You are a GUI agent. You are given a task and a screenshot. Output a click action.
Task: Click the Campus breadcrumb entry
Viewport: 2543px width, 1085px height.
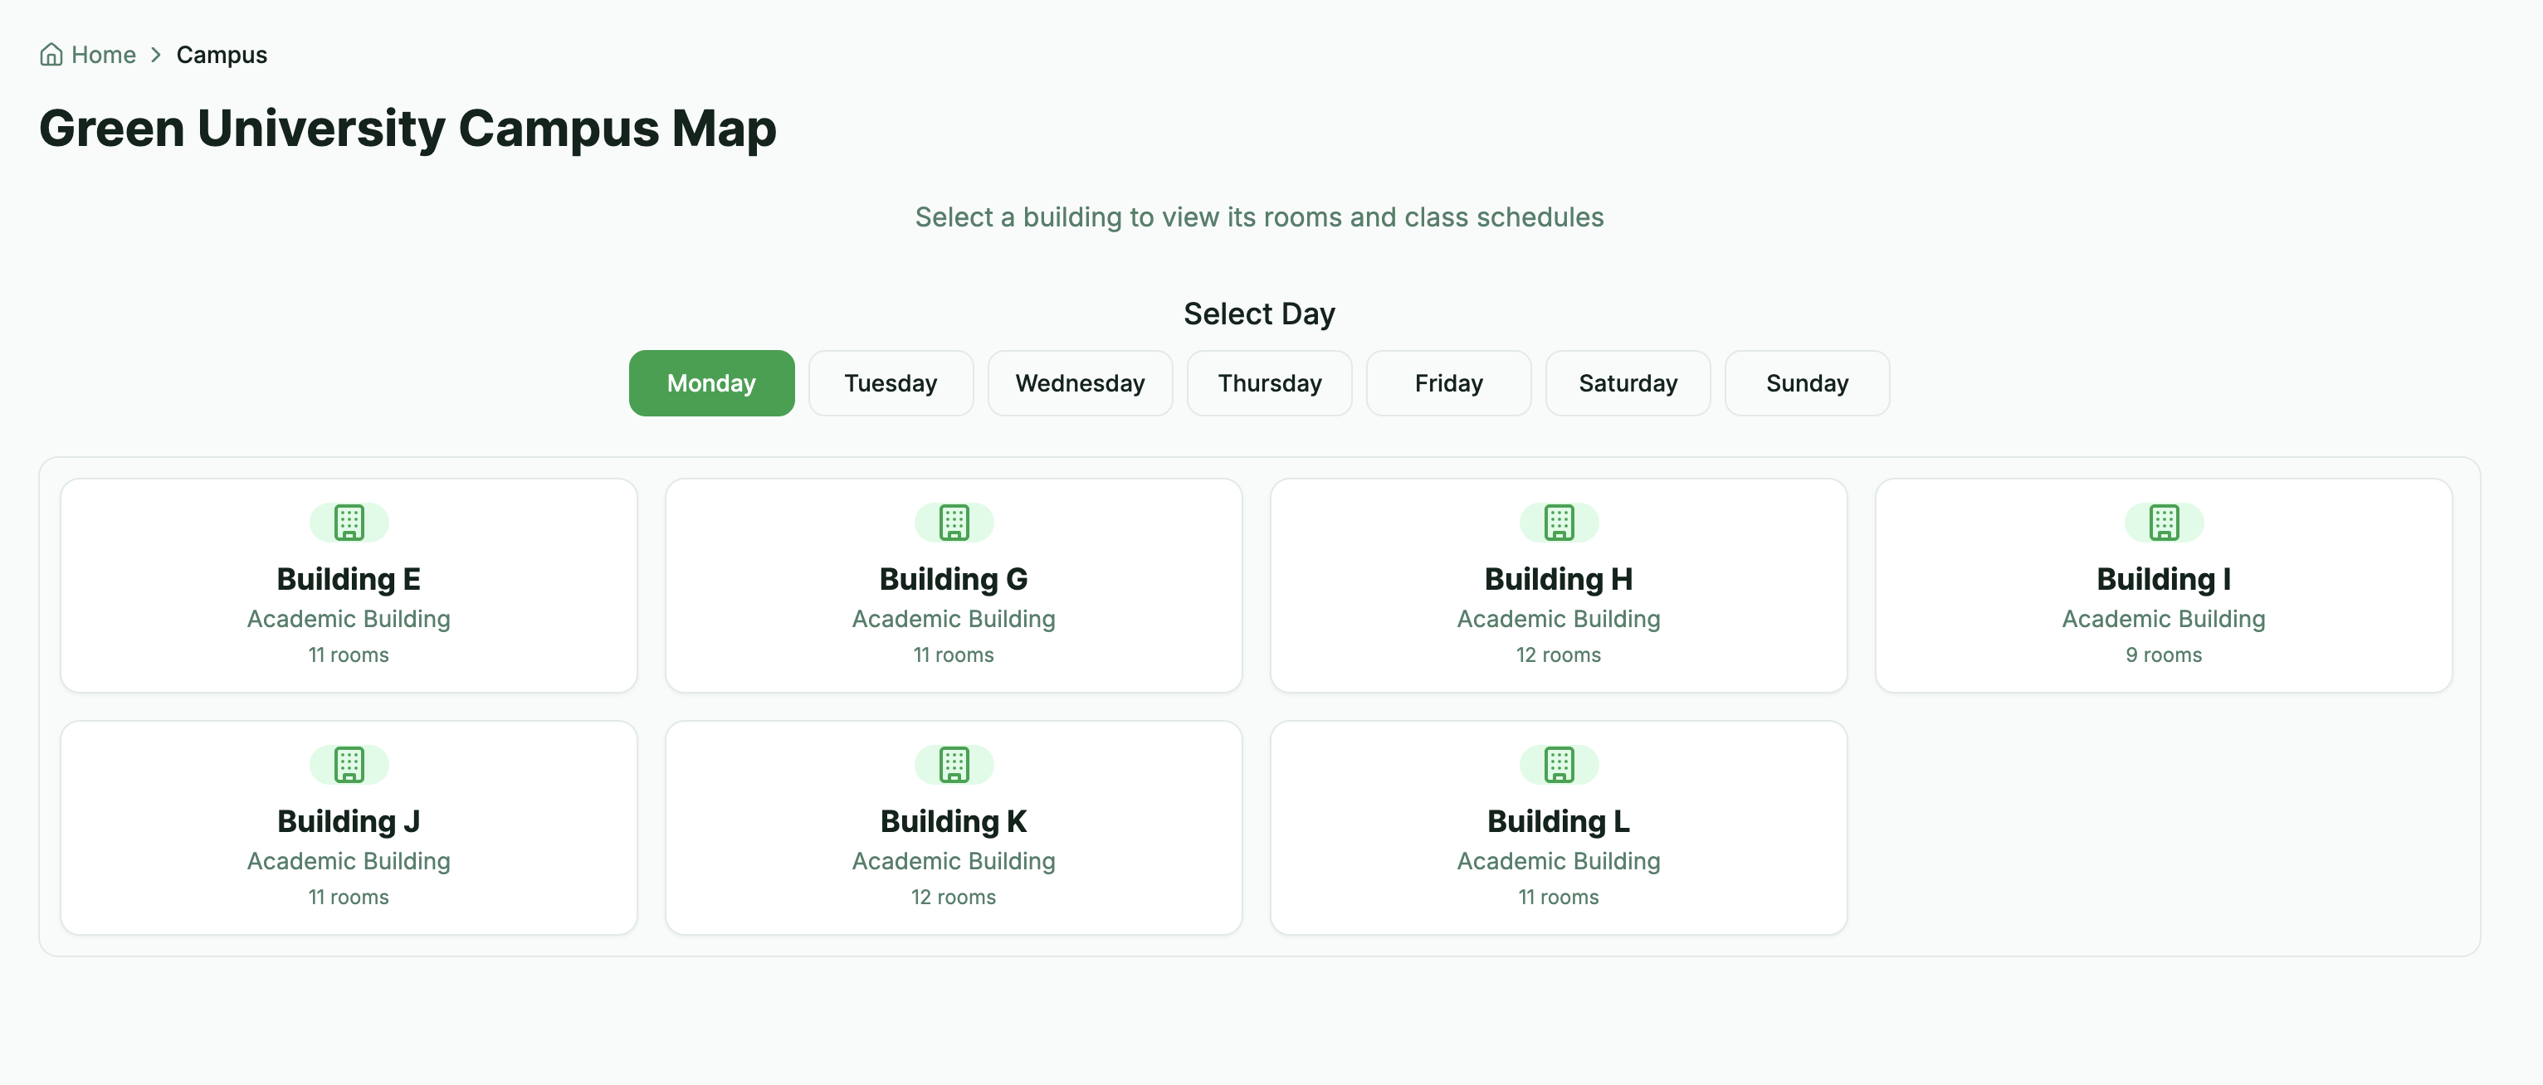[220, 54]
